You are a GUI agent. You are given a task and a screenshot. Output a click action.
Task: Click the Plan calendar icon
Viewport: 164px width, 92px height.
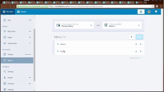[5, 20]
